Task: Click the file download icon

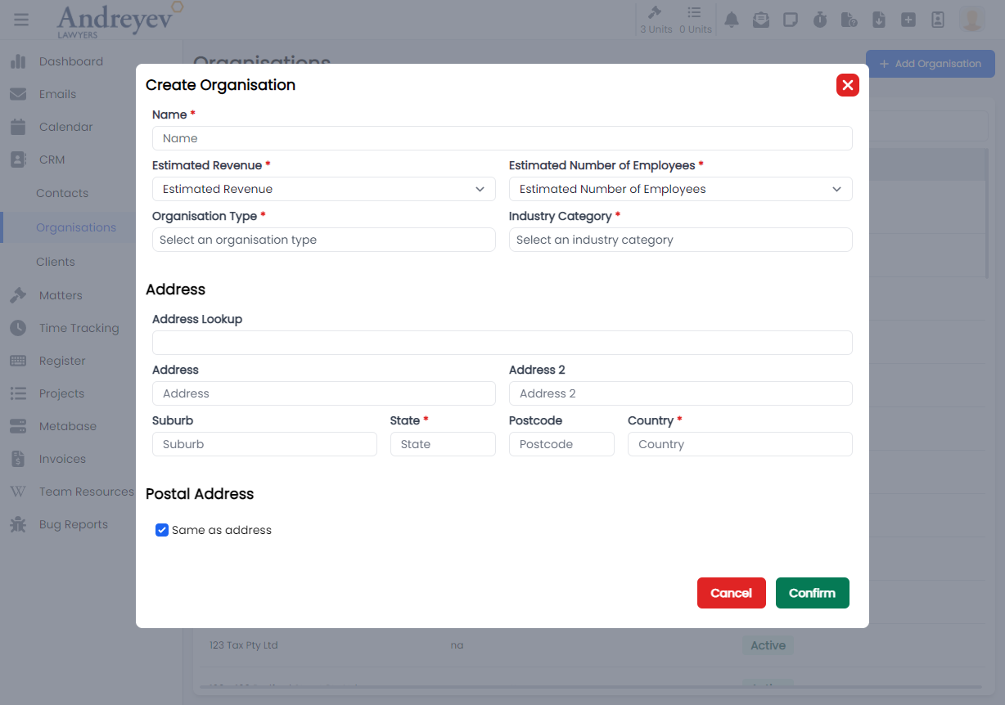Action: pos(879,20)
